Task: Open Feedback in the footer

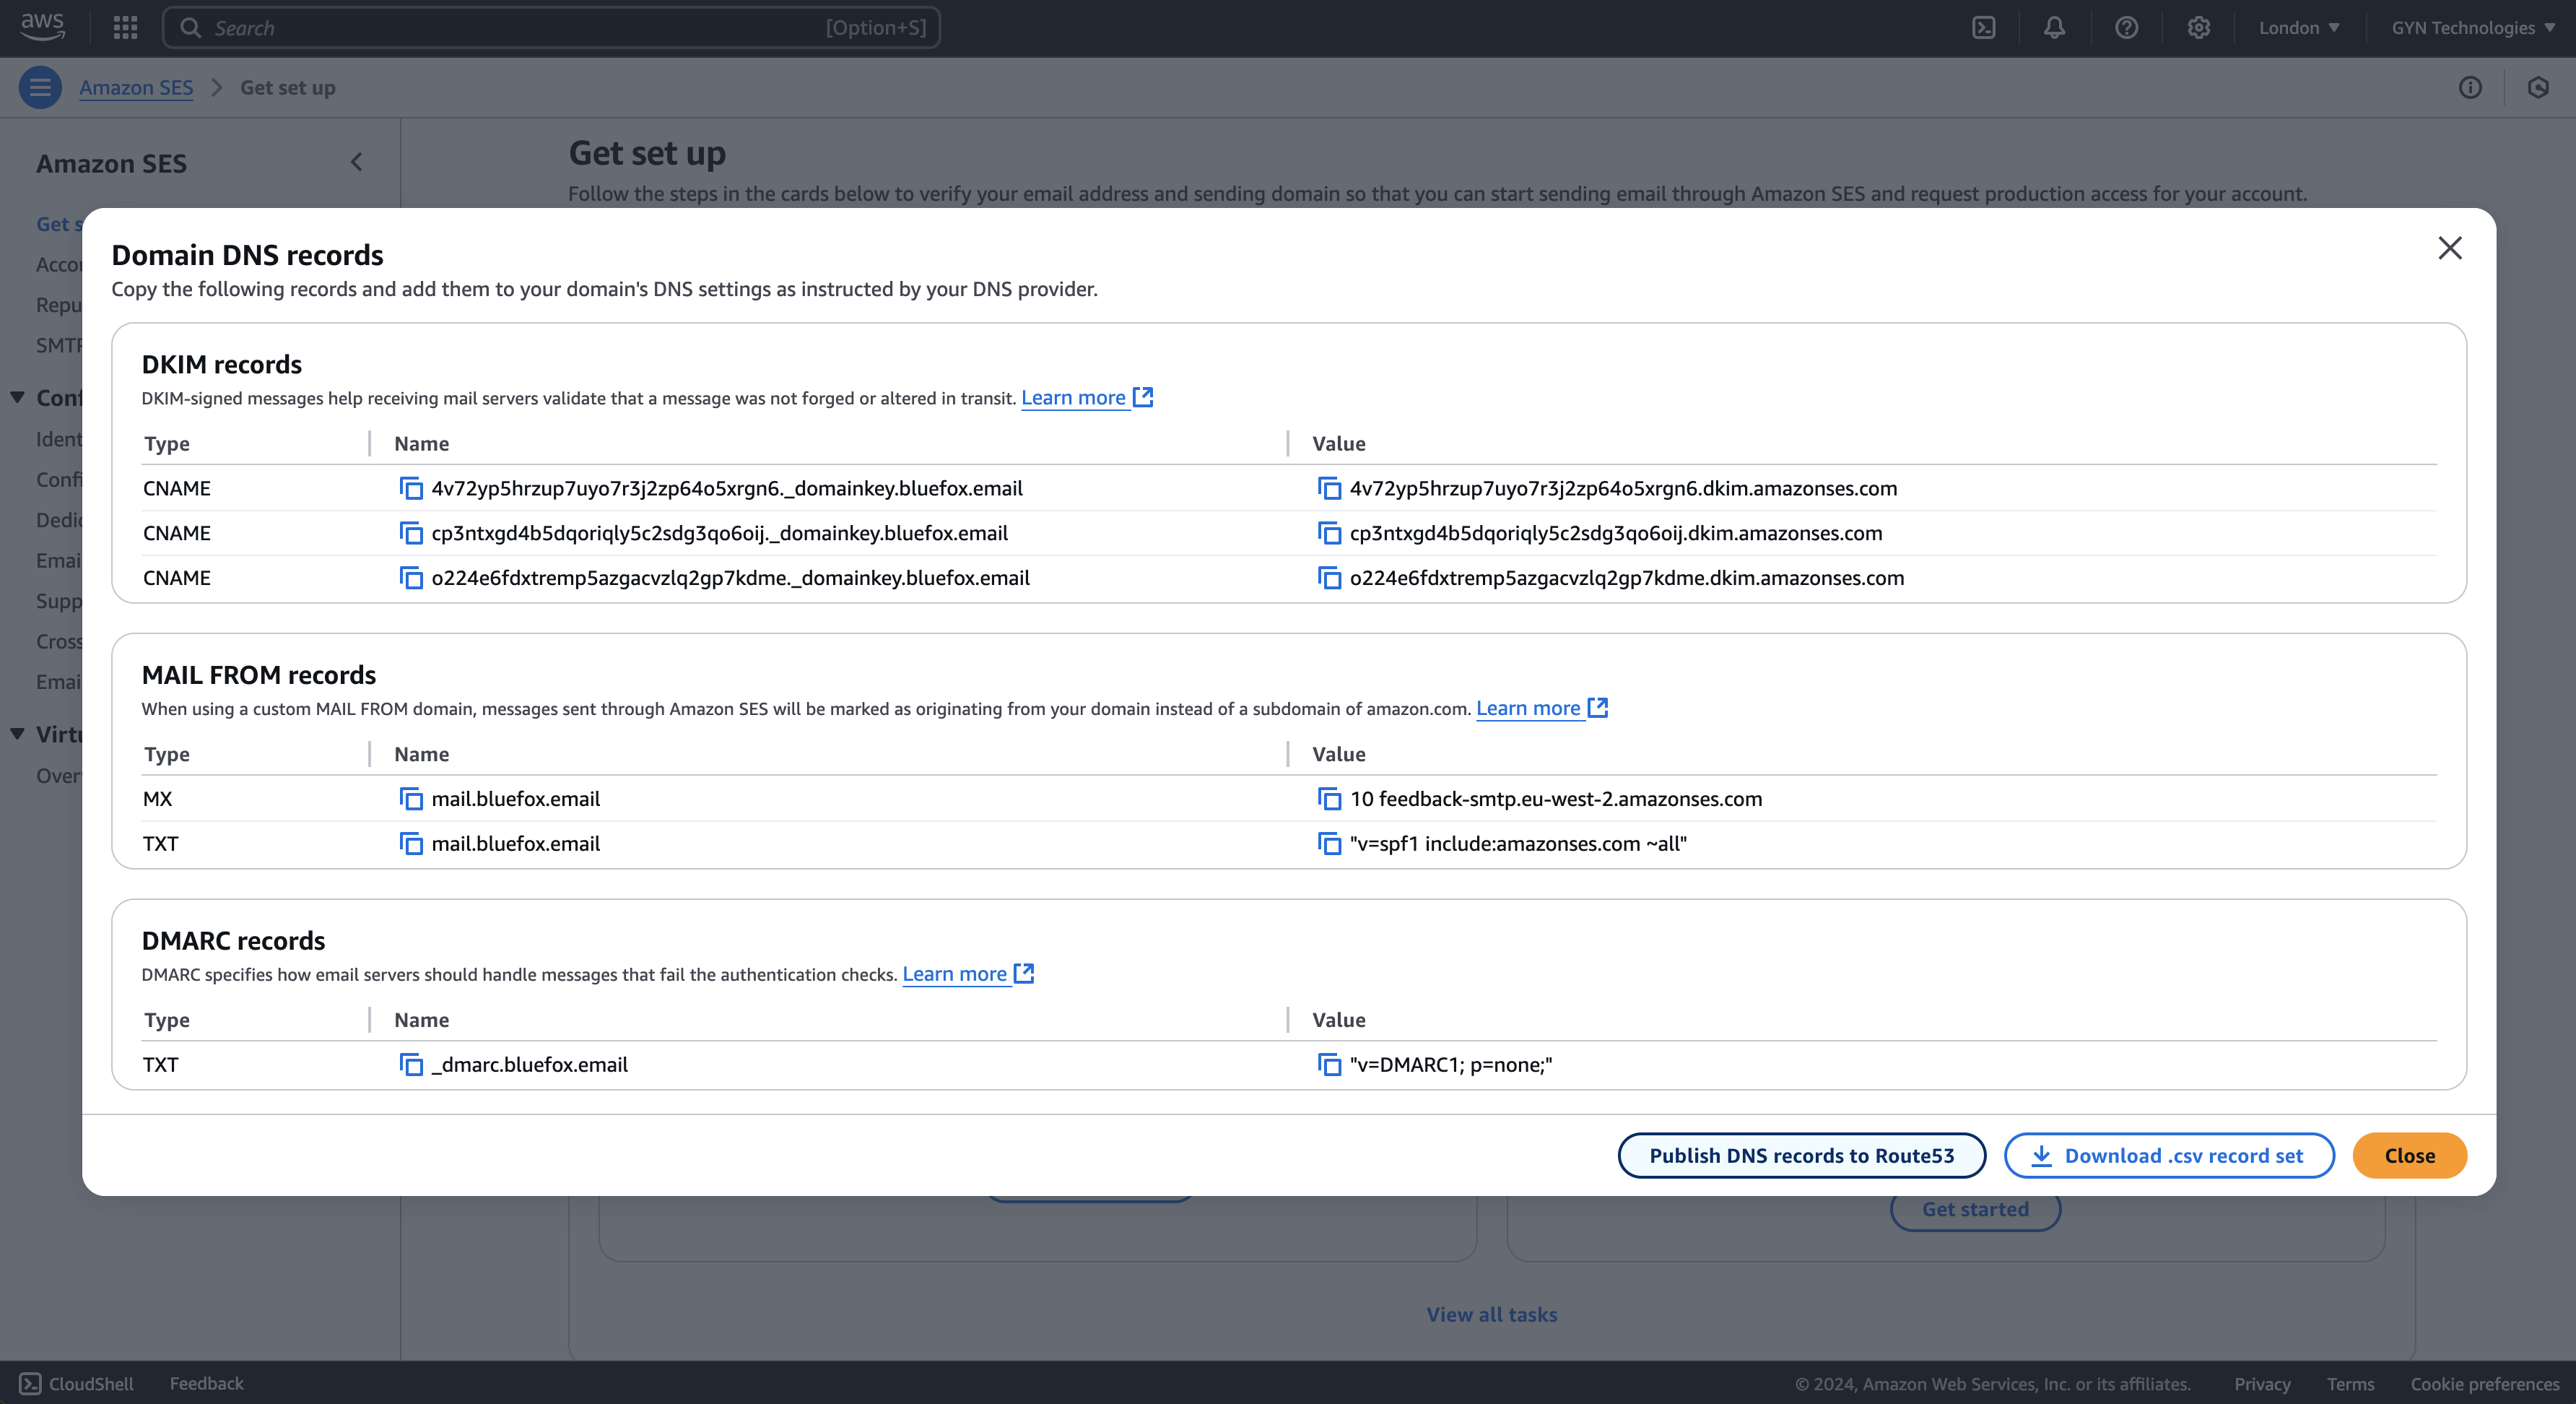Action: pyautogui.click(x=206, y=1383)
